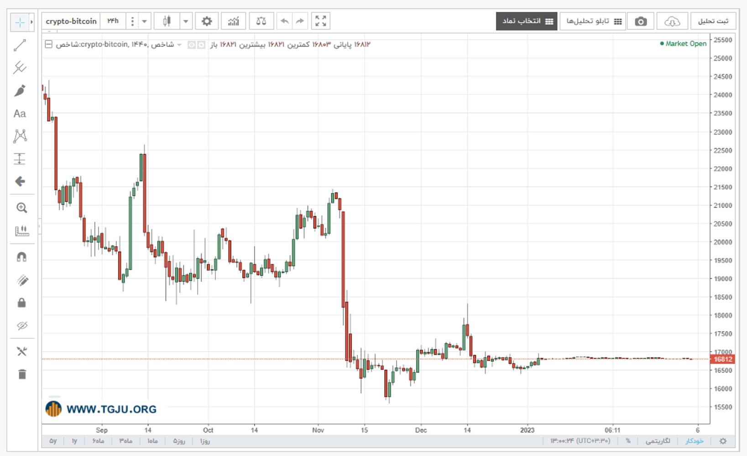747x456 pixels.
Task: Expand the candle chart style dropdown arrow
Action: [x=186, y=21]
